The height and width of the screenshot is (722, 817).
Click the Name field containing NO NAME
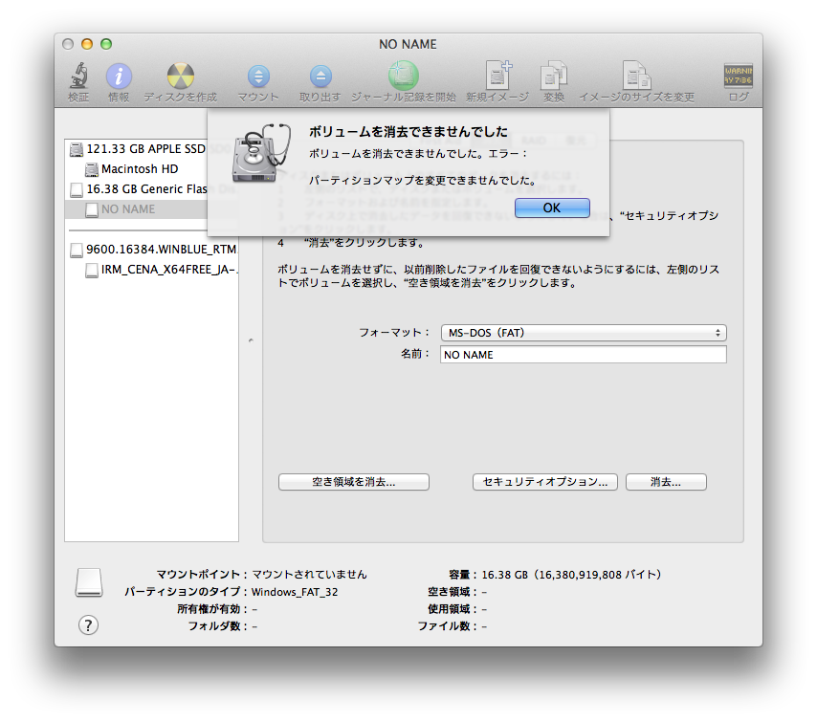[x=584, y=355]
